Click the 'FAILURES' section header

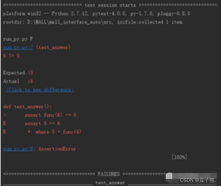109,174
